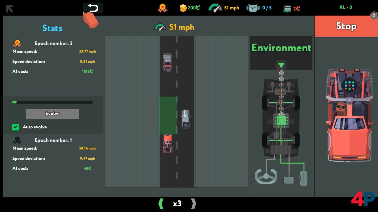
Task: Disable the Auto evolve checkbox
Action: [x=15, y=127]
